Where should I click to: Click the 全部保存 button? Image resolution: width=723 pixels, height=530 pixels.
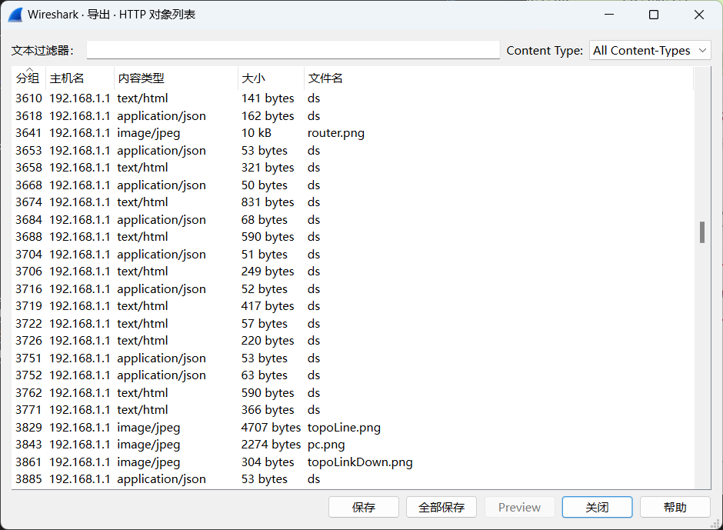pyautogui.click(x=441, y=508)
